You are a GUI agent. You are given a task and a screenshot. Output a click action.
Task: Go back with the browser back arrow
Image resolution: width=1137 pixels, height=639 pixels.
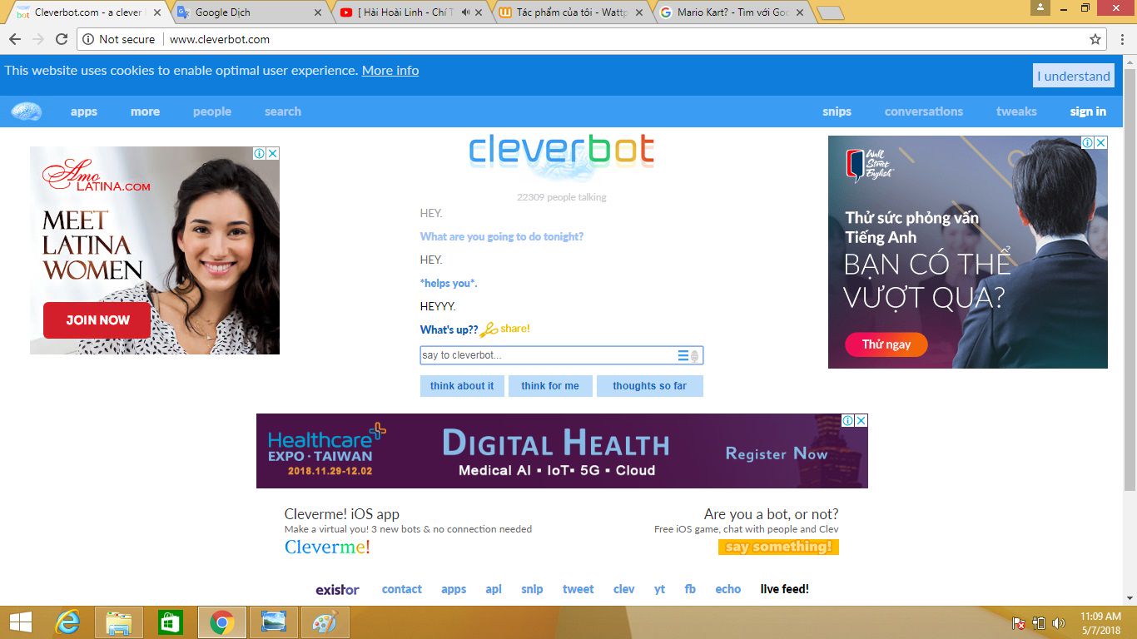(x=14, y=39)
